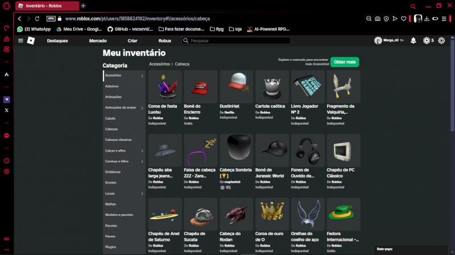Image resolution: width=455 pixels, height=255 pixels.
Task: Open the Bate-papo chat bar
Action: (x=411, y=249)
